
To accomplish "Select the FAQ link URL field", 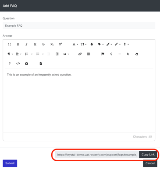I will [x=97, y=155].
